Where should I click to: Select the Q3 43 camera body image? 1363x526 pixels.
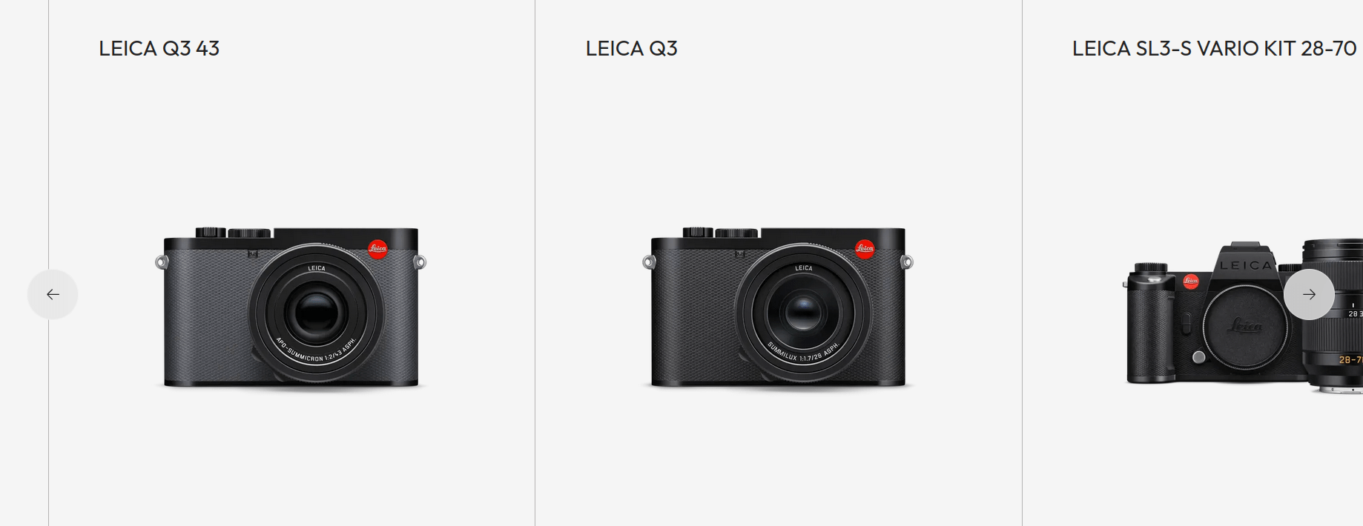click(x=291, y=307)
